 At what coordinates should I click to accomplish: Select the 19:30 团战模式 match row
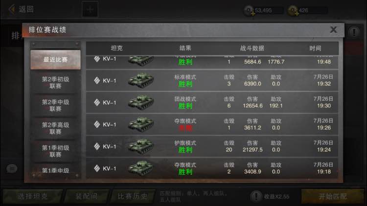click(212, 103)
